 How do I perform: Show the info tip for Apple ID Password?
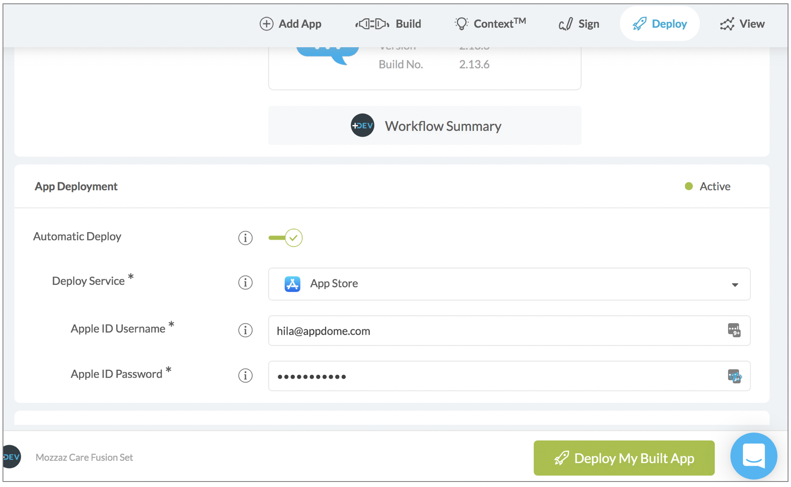click(x=245, y=375)
